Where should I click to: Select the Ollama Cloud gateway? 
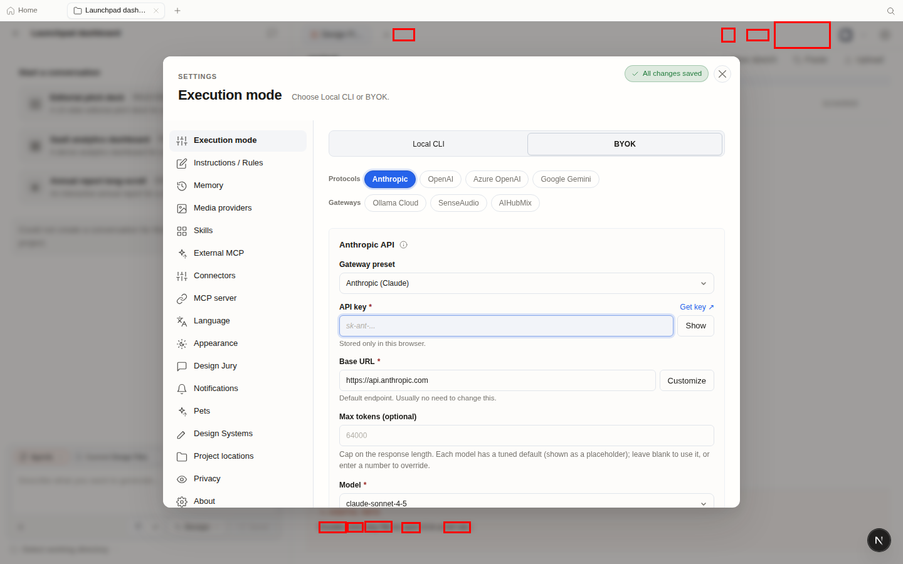(x=395, y=203)
